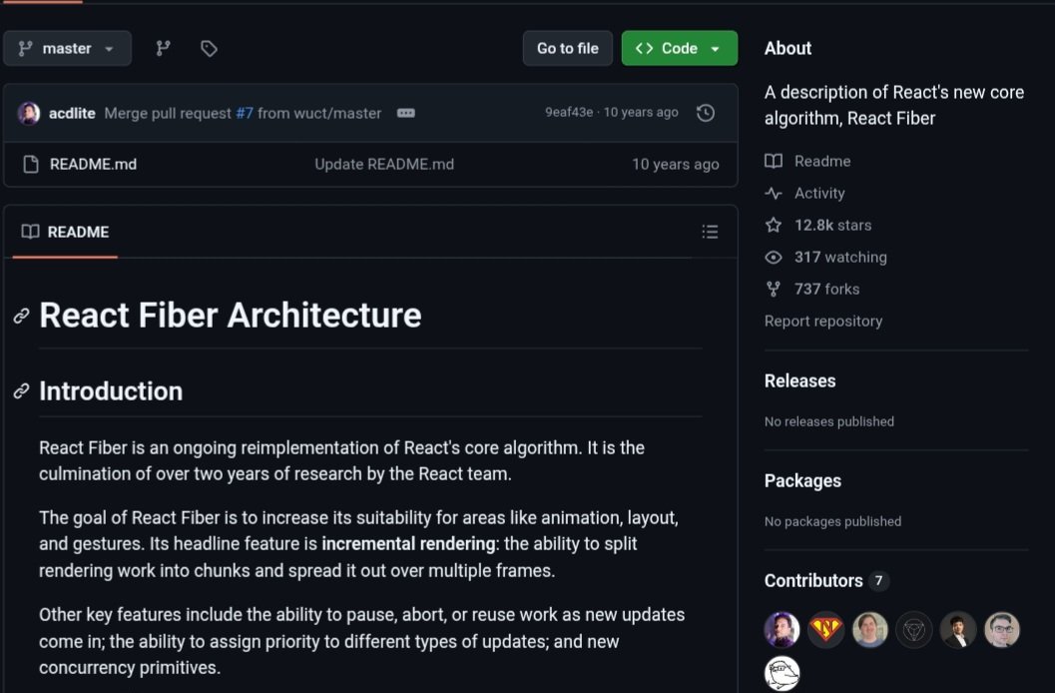Open the README outline list icon
The height and width of the screenshot is (693, 1055).
tap(710, 232)
